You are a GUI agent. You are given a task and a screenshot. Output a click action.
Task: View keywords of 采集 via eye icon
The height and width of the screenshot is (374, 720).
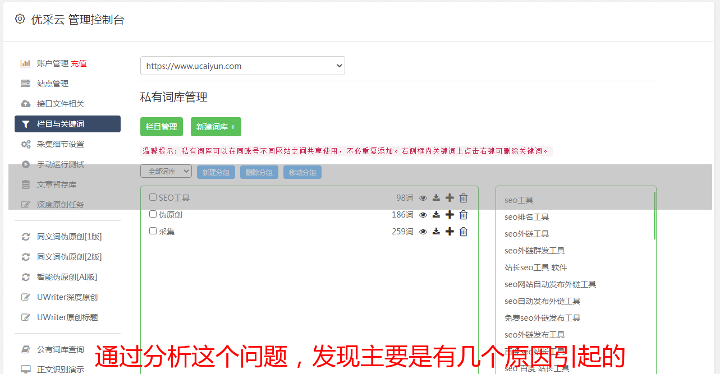click(423, 232)
